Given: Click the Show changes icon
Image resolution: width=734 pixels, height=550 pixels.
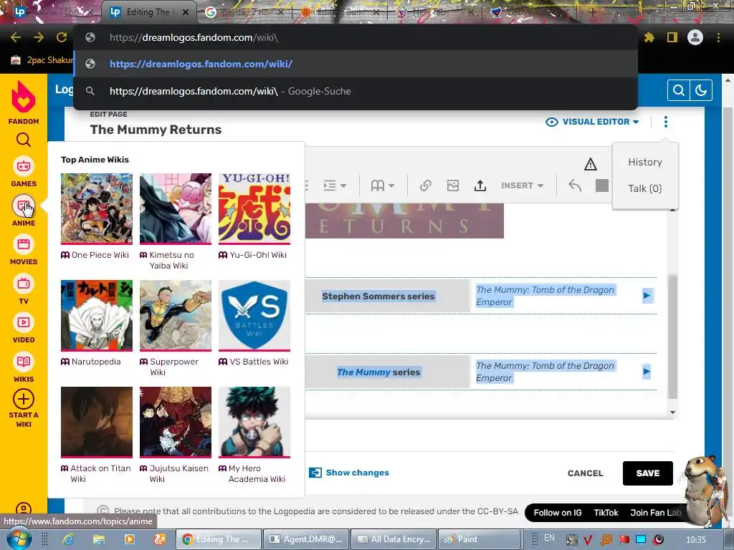Looking at the screenshot, I should pos(315,473).
